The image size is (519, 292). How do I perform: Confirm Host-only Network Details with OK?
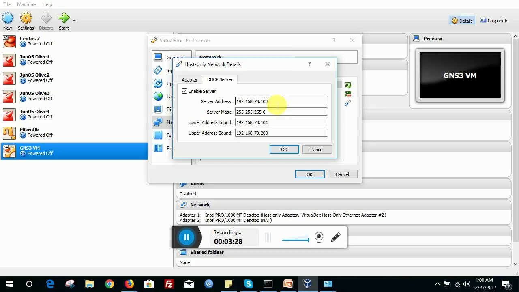(x=284, y=150)
